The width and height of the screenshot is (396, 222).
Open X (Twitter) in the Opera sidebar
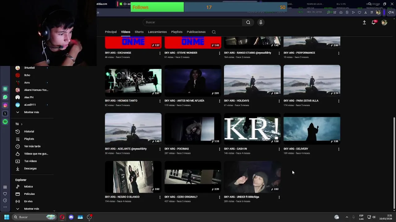[x=5, y=113]
